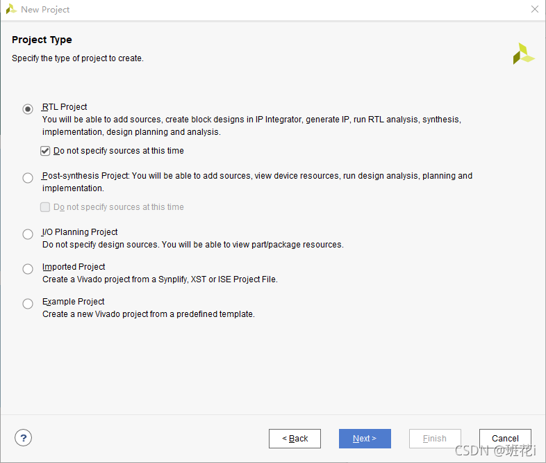Viewport: 546px width, 463px height.
Task: Select I/O Planning Project radio button
Action: click(28, 234)
